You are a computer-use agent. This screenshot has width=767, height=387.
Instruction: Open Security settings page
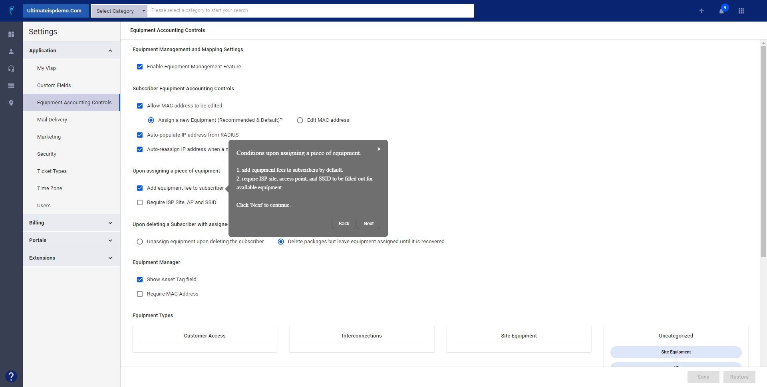pyautogui.click(x=71, y=154)
